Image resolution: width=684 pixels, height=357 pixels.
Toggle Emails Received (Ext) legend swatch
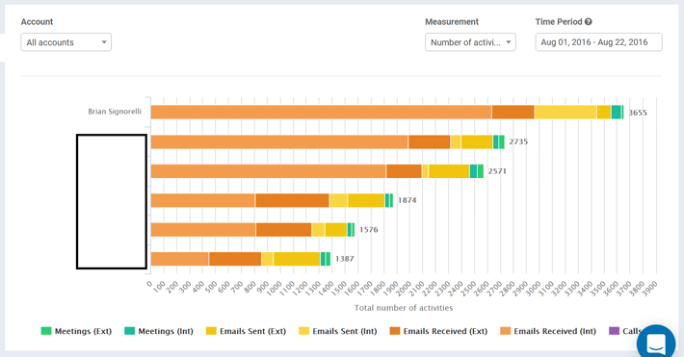pos(395,331)
